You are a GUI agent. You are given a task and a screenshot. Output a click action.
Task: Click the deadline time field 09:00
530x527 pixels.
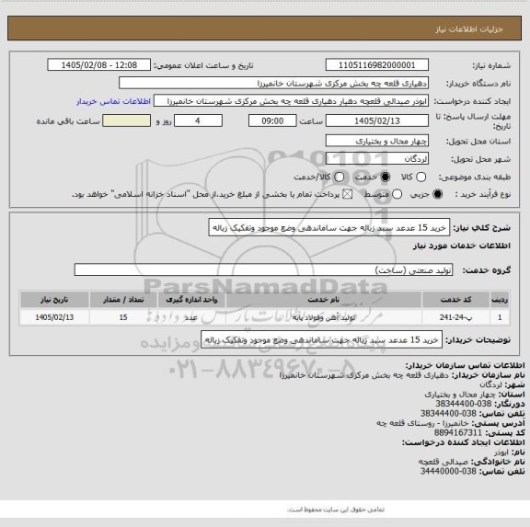coord(272,120)
